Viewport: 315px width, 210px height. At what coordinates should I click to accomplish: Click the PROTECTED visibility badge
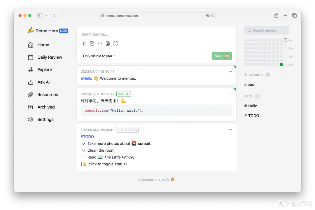(127, 130)
